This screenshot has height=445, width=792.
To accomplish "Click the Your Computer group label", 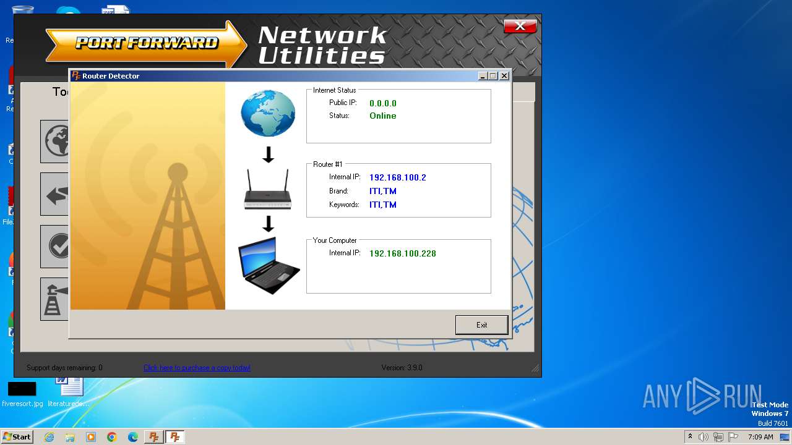I will pyautogui.click(x=335, y=240).
